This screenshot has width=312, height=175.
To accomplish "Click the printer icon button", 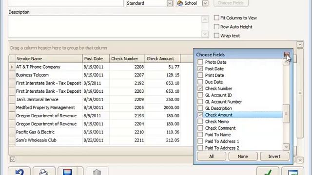I will point(44,172).
